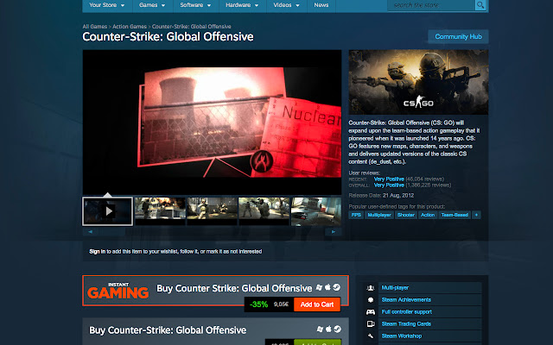553x345 pixels.
Task: Click the Full controller support gamepad icon
Action: pos(371,312)
